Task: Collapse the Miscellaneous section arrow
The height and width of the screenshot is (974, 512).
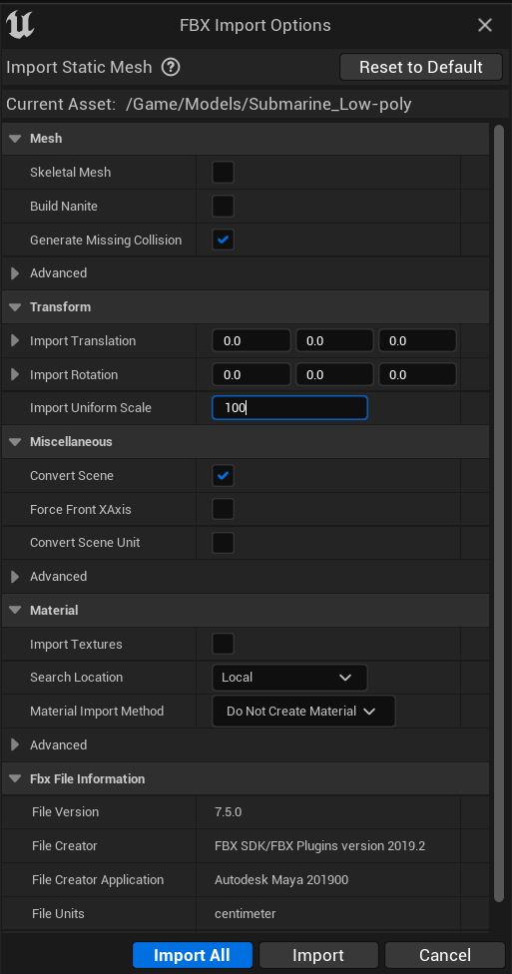Action: (x=15, y=442)
